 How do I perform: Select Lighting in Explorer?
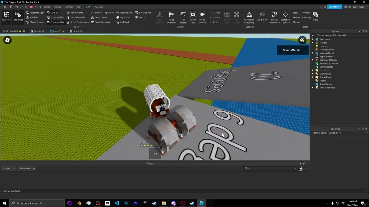[x=323, y=46]
